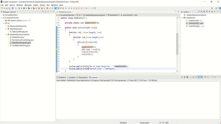This screenshot has height=124, width=221.
Task: Click the New file toolbar icon
Action: (2, 8)
